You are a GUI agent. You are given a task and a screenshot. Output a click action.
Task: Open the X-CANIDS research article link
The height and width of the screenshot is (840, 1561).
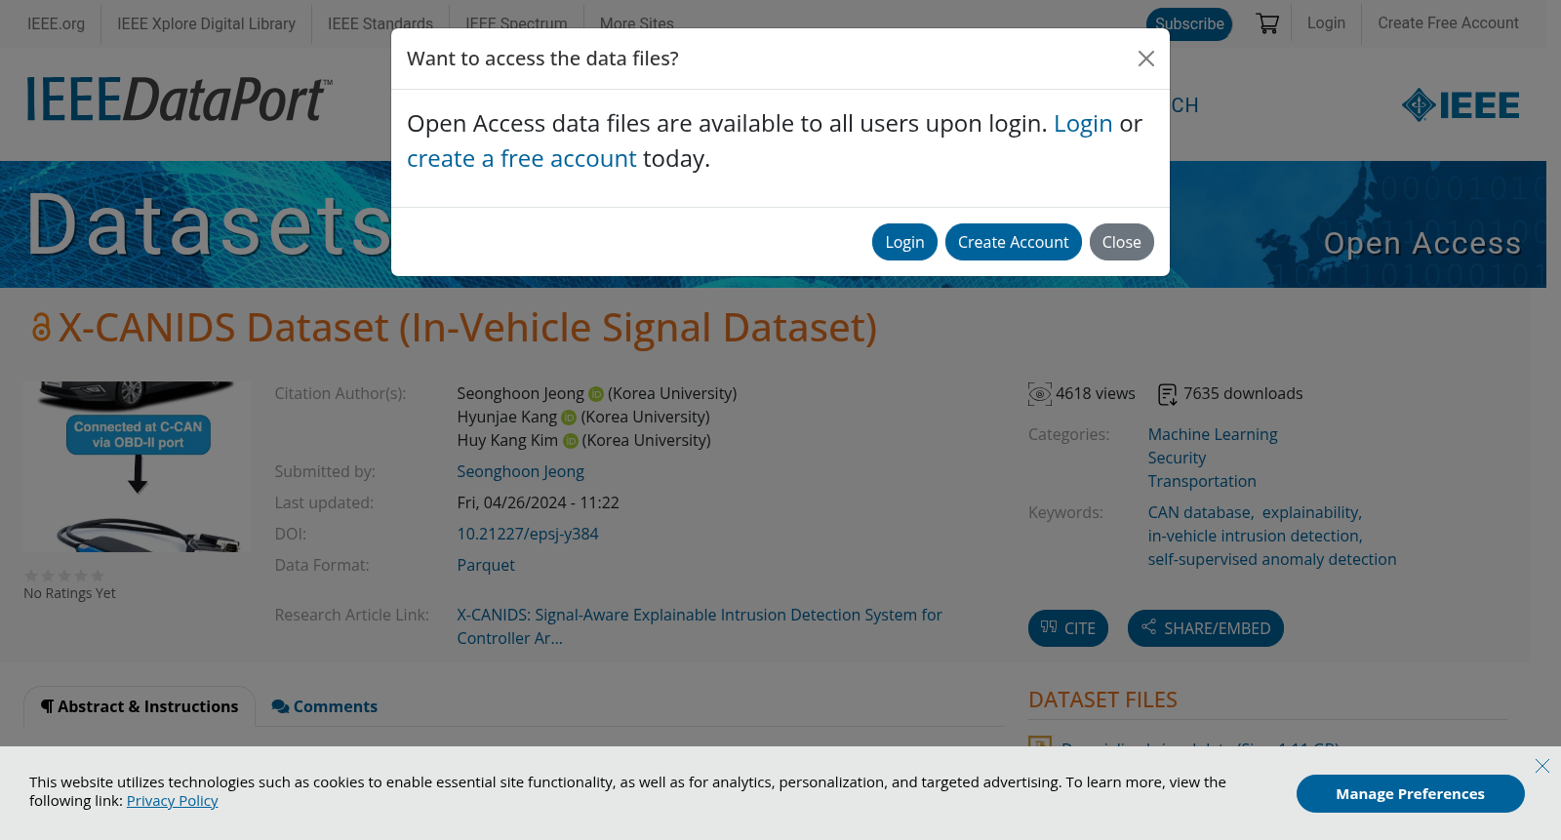(700, 626)
